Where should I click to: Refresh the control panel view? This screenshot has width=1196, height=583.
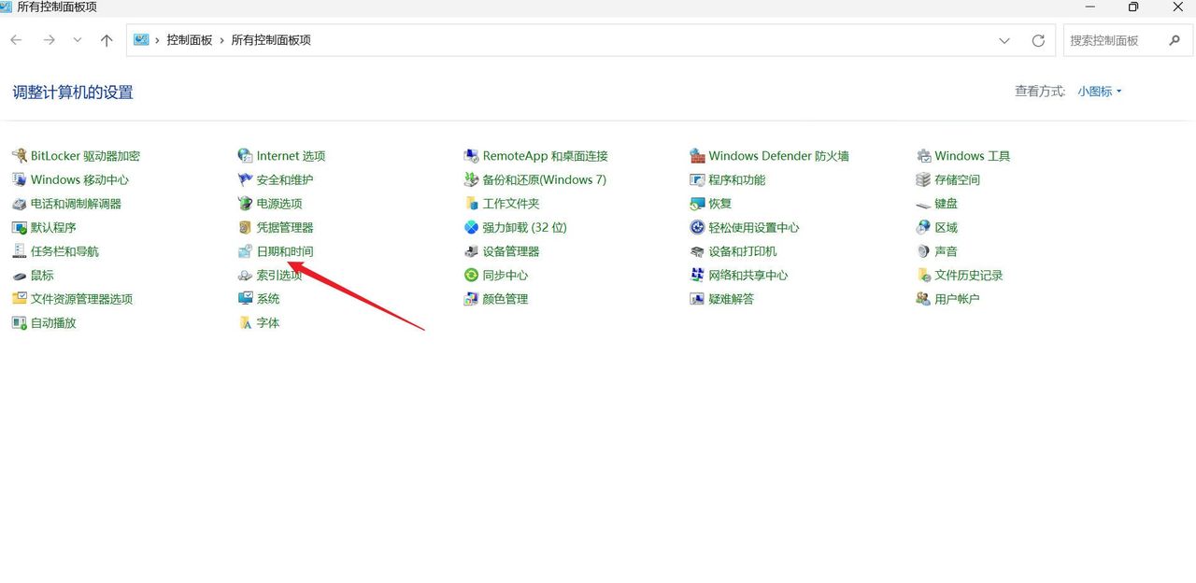click(x=1038, y=41)
